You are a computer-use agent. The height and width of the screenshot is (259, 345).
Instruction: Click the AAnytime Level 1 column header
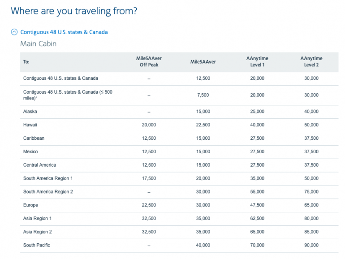point(257,62)
